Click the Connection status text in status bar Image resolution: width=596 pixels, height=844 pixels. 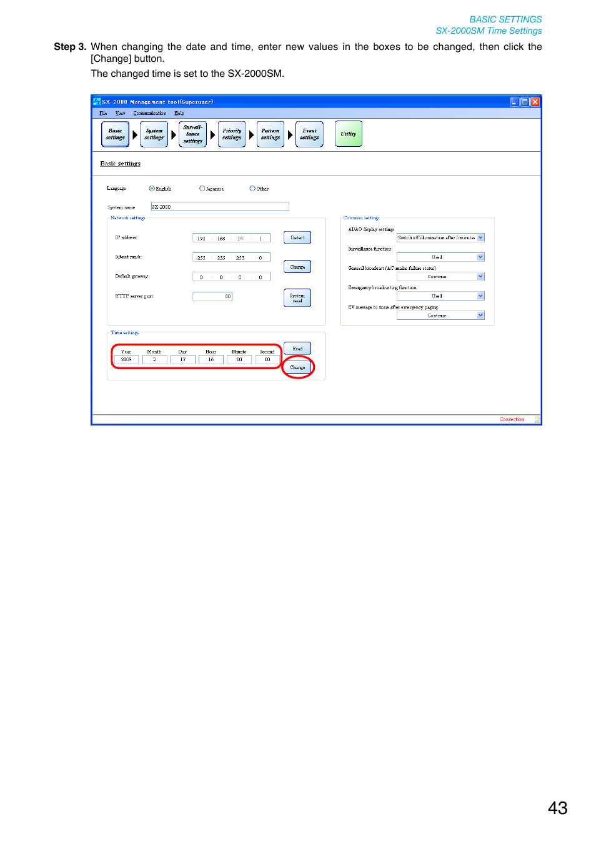[x=512, y=420]
